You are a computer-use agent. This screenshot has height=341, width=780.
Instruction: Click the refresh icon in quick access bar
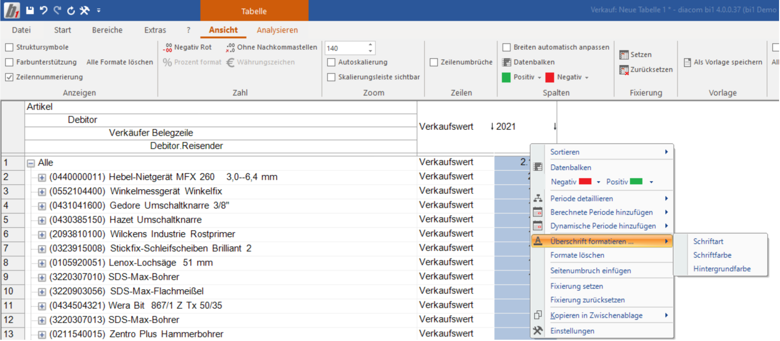tap(71, 10)
